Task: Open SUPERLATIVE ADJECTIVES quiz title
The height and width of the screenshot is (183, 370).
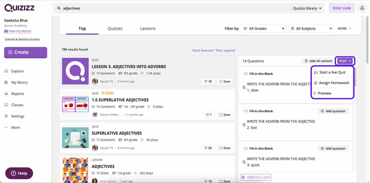Action: [117, 133]
